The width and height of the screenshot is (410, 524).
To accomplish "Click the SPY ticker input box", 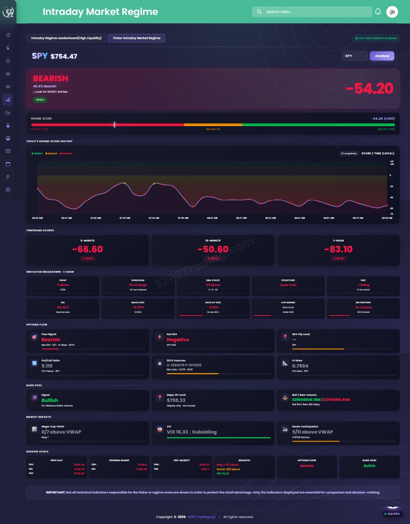I will pyautogui.click(x=355, y=56).
